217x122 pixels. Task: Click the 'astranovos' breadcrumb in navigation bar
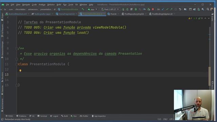coord(33,9)
